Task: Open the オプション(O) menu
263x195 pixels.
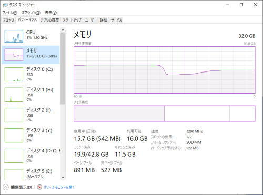Action: (x=31, y=13)
